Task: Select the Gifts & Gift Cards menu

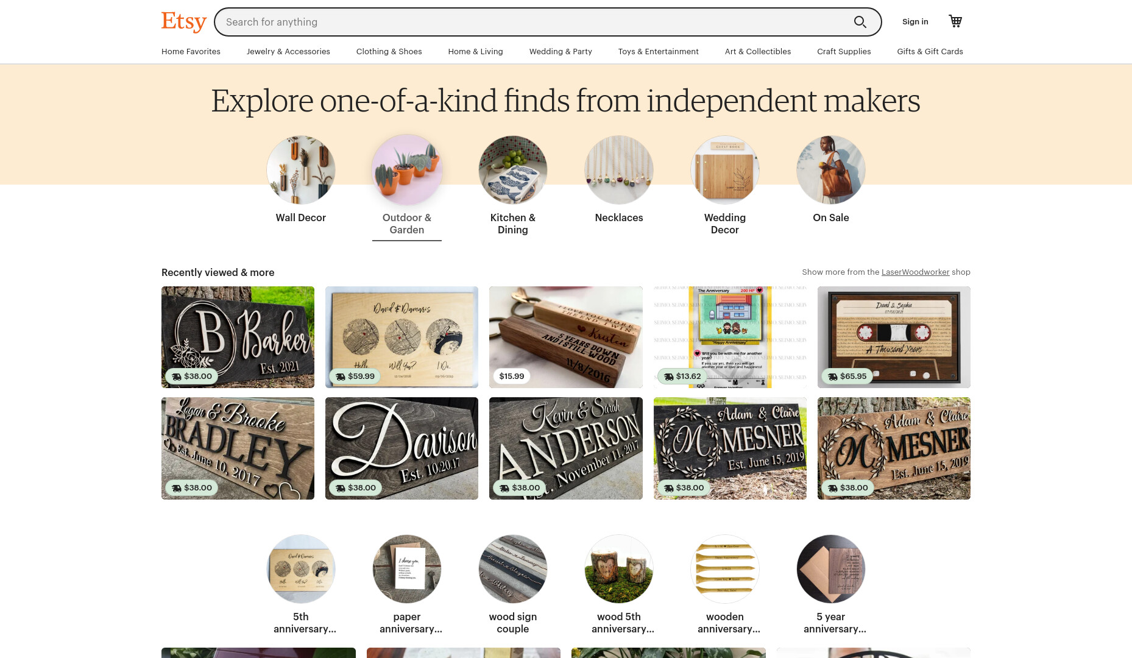Action: (930, 52)
